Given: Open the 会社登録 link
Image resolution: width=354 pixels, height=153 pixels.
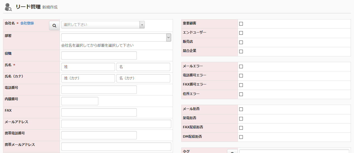Looking at the screenshot, I should (27, 23).
